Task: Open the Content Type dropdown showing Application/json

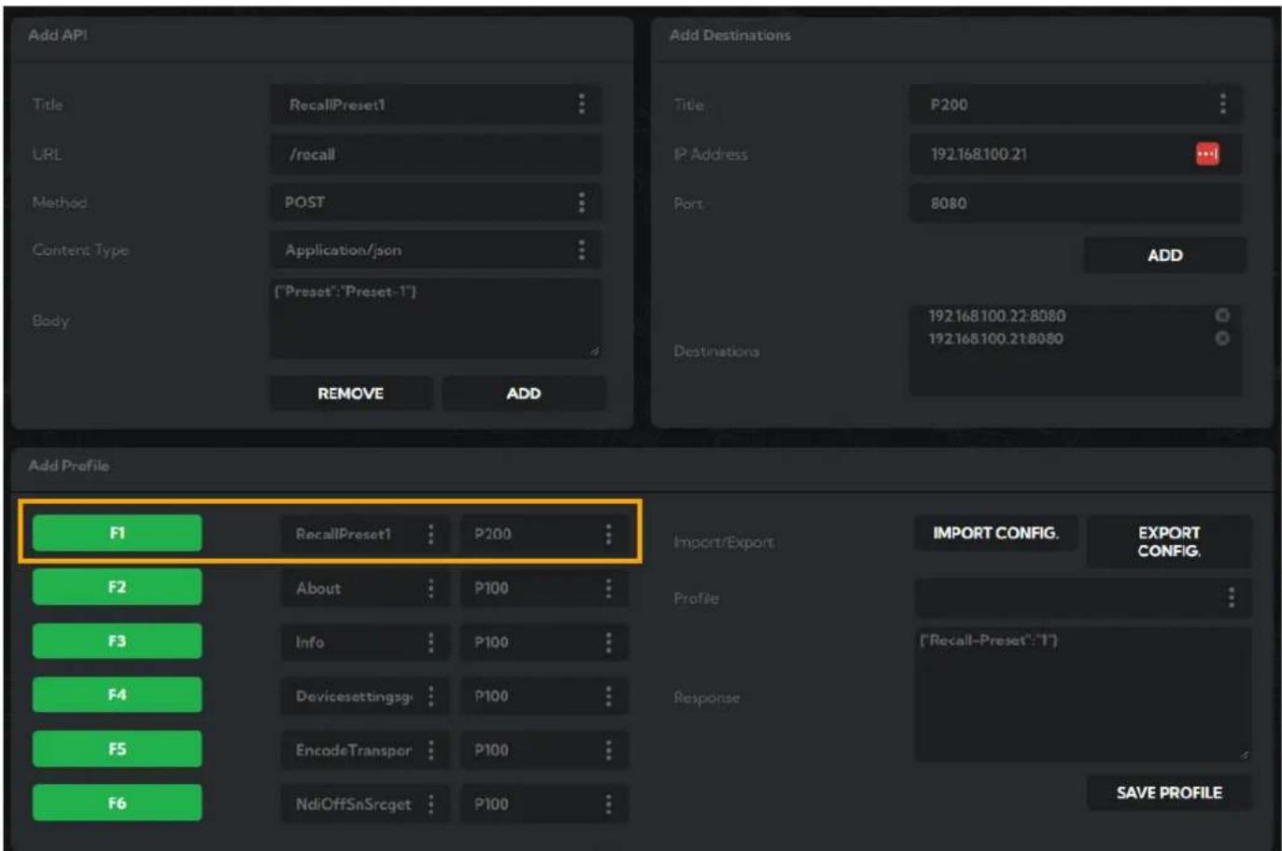Action: [435, 250]
